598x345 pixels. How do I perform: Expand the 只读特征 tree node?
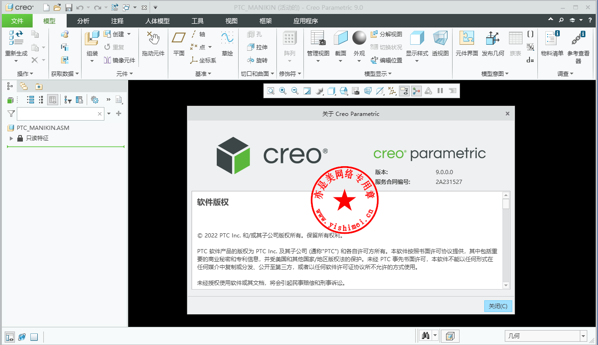(11, 138)
